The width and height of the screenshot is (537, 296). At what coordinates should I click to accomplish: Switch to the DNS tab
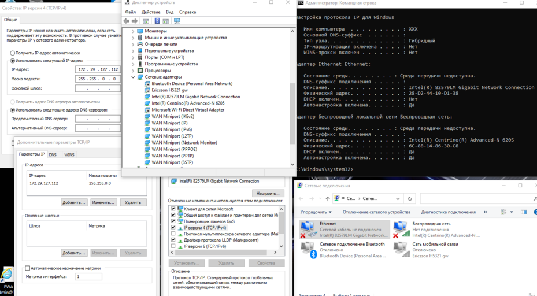(x=53, y=154)
